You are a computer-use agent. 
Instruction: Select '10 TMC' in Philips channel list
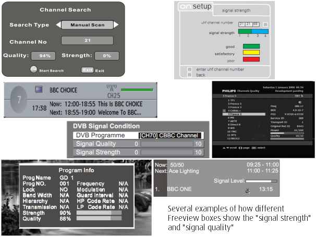(232, 132)
